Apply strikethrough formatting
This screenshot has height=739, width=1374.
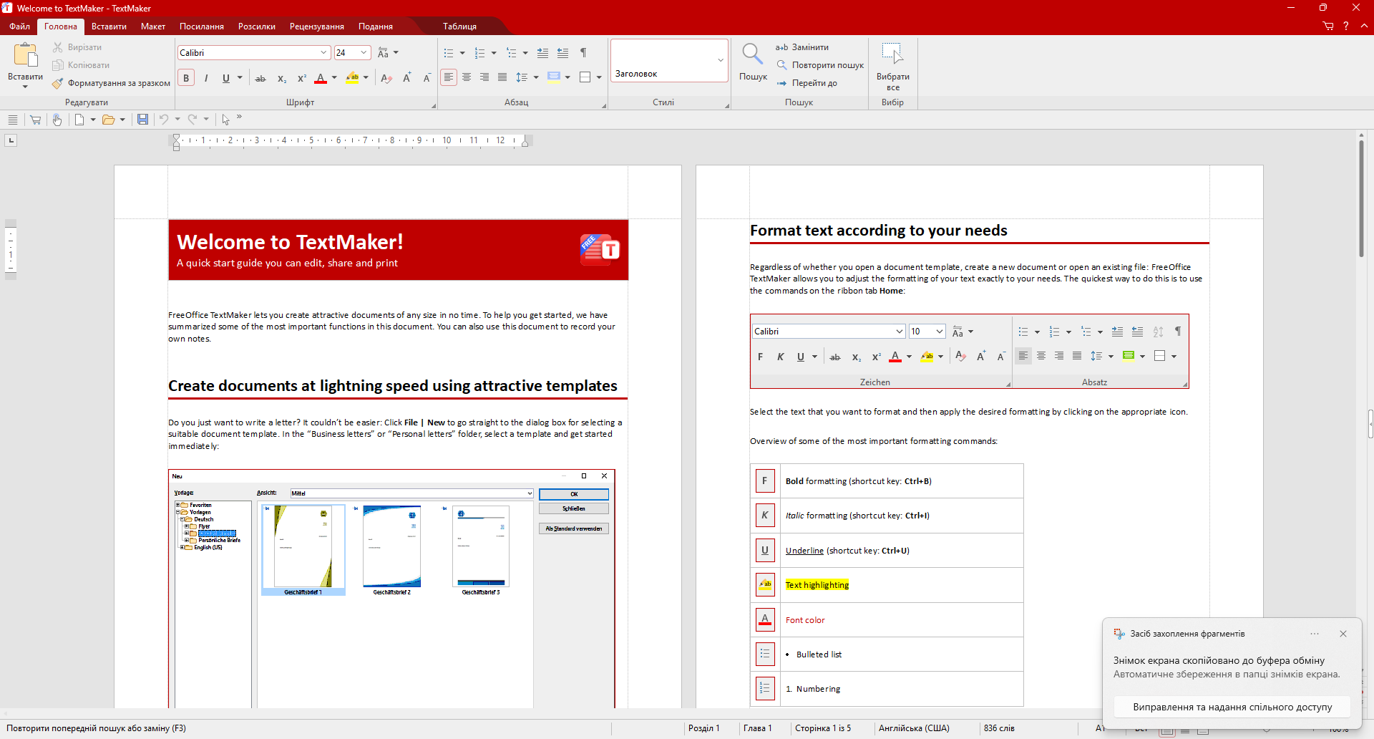click(x=260, y=78)
